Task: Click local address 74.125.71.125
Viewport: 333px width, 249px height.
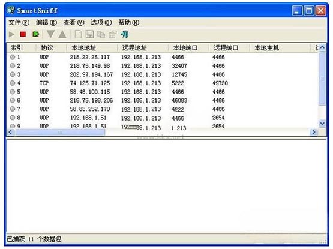Action: tap(90, 83)
